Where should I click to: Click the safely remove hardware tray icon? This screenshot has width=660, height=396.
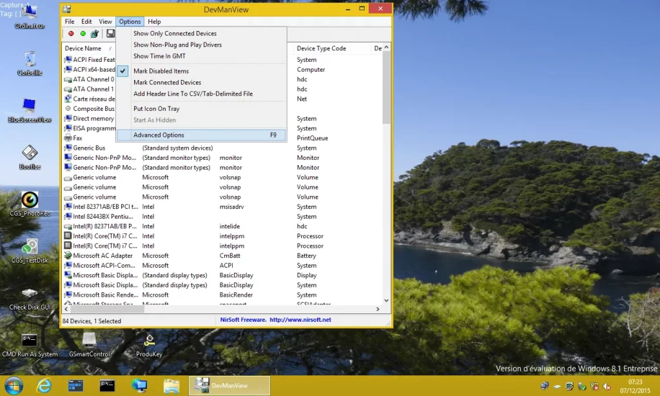[x=582, y=386]
